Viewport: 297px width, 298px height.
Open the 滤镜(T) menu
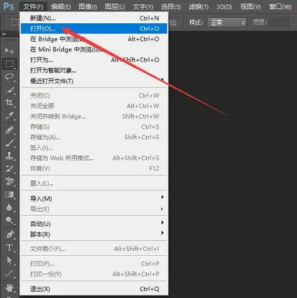pos(199,7)
